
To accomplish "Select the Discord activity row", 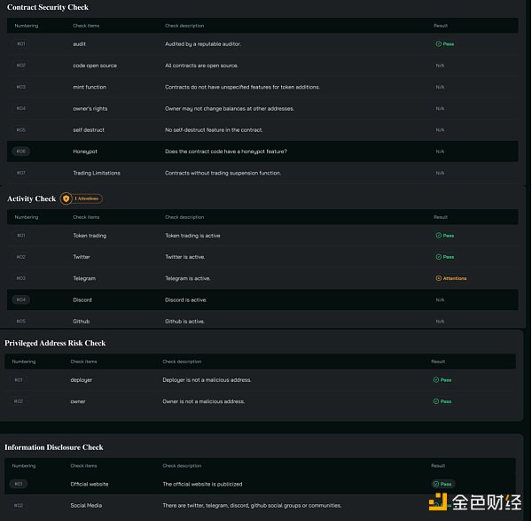I will (x=262, y=300).
